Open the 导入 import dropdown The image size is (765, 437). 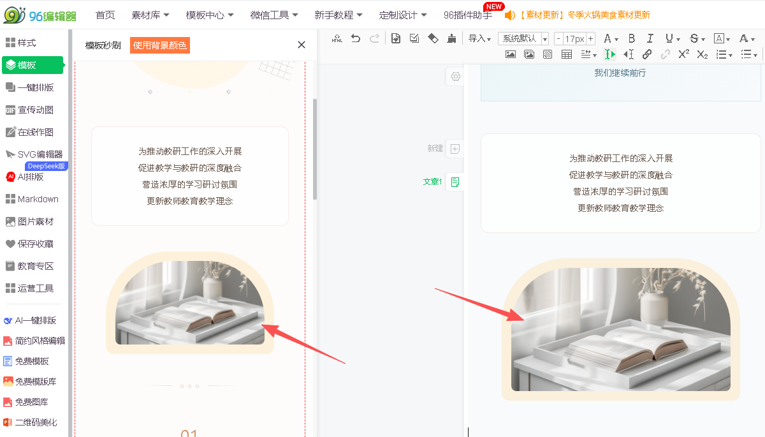tap(479, 39)
